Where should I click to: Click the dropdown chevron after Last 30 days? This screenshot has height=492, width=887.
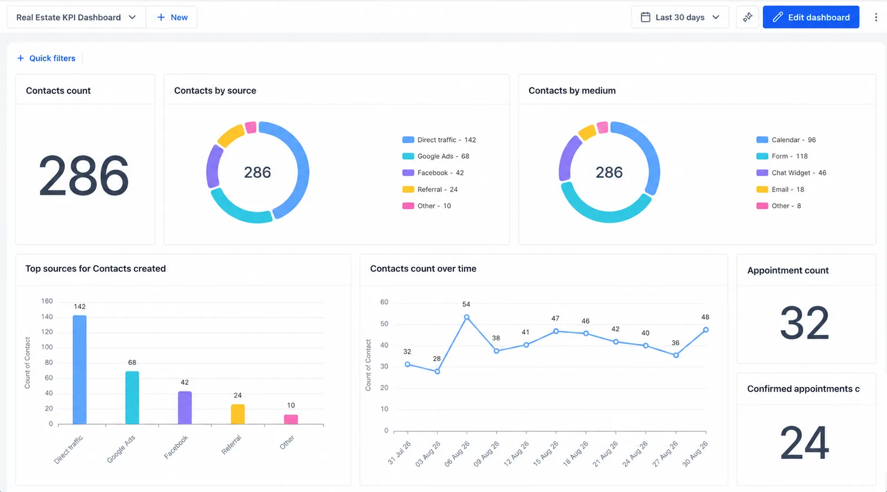(x=716, y=17)
